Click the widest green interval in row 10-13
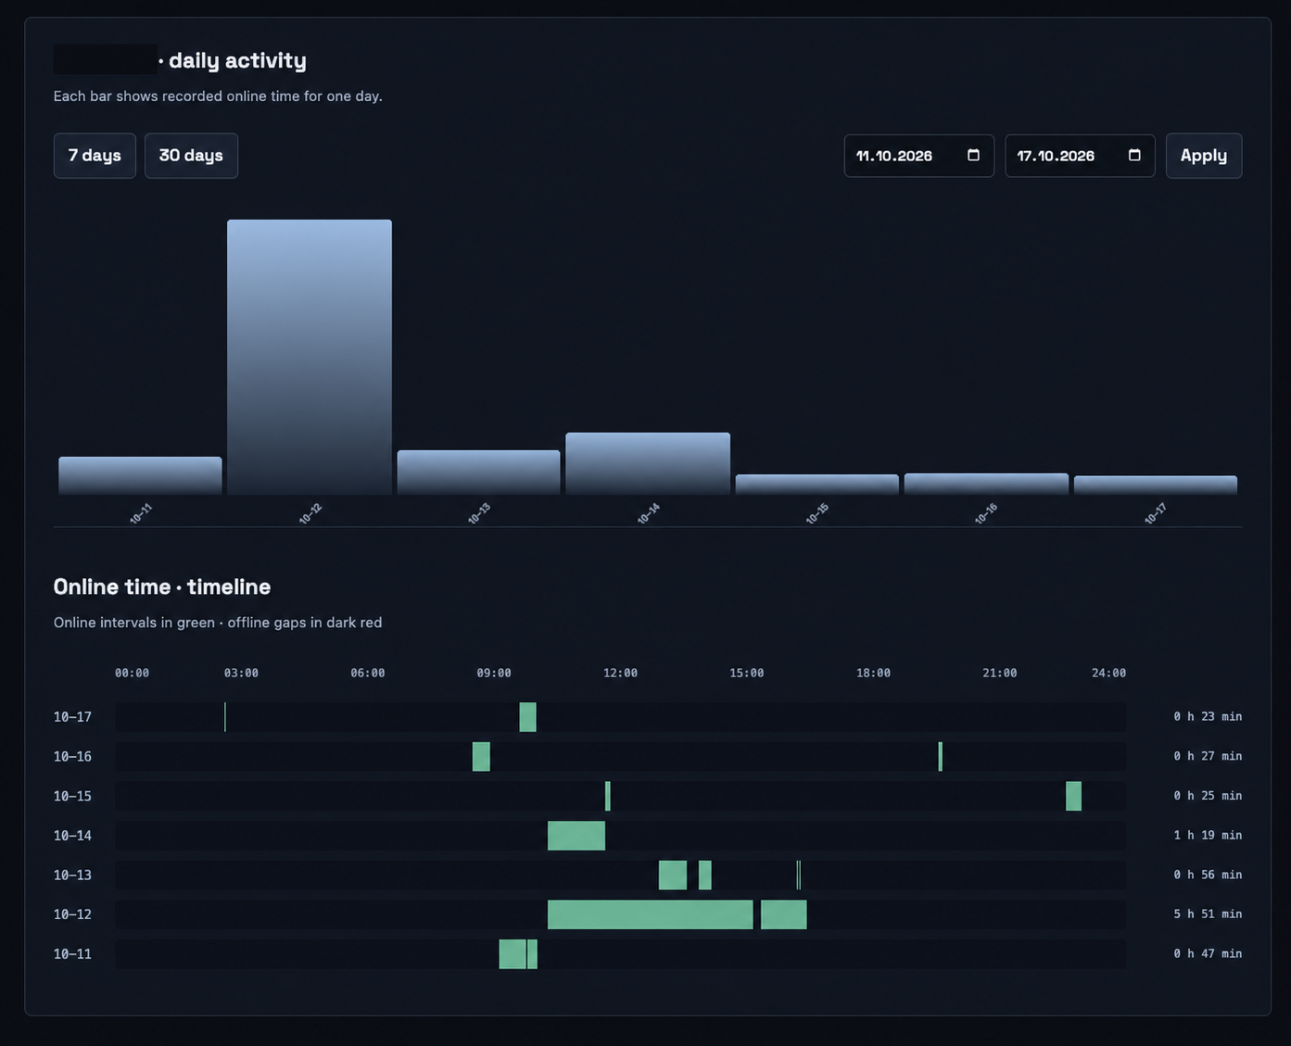Screen dimensions: 1291x1046 tap(673, 875)
